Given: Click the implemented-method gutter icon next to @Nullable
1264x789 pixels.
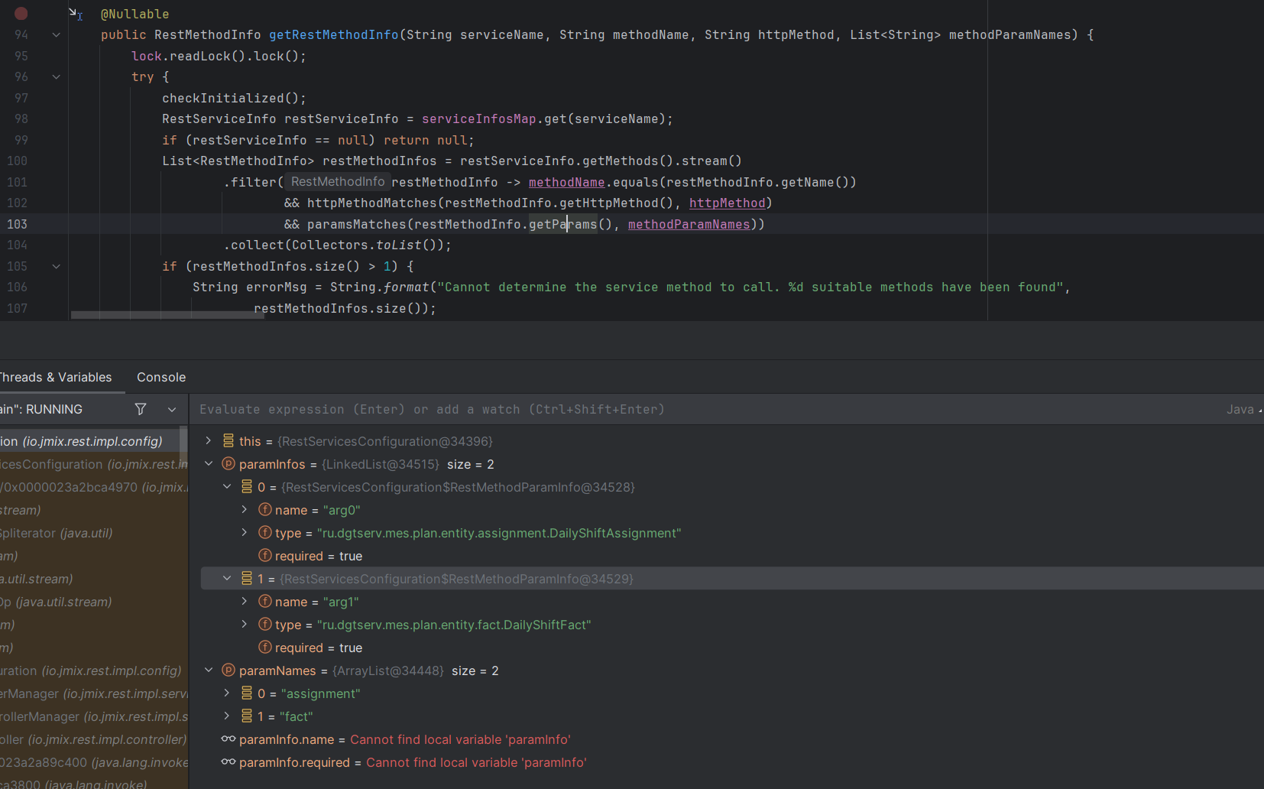Looking at the screenshot, I should coord(76,14).
